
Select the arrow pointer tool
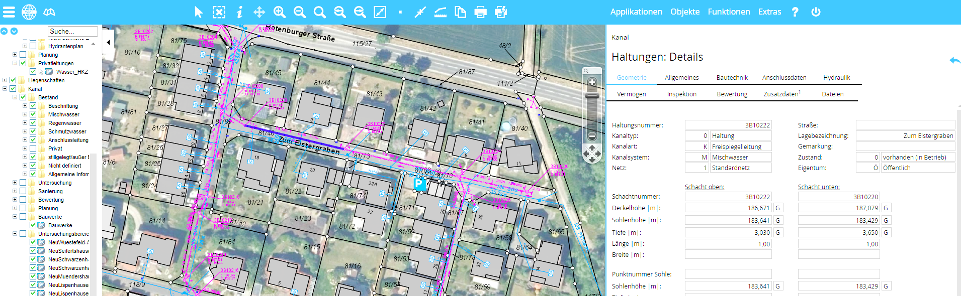click(x=199, y=12)
